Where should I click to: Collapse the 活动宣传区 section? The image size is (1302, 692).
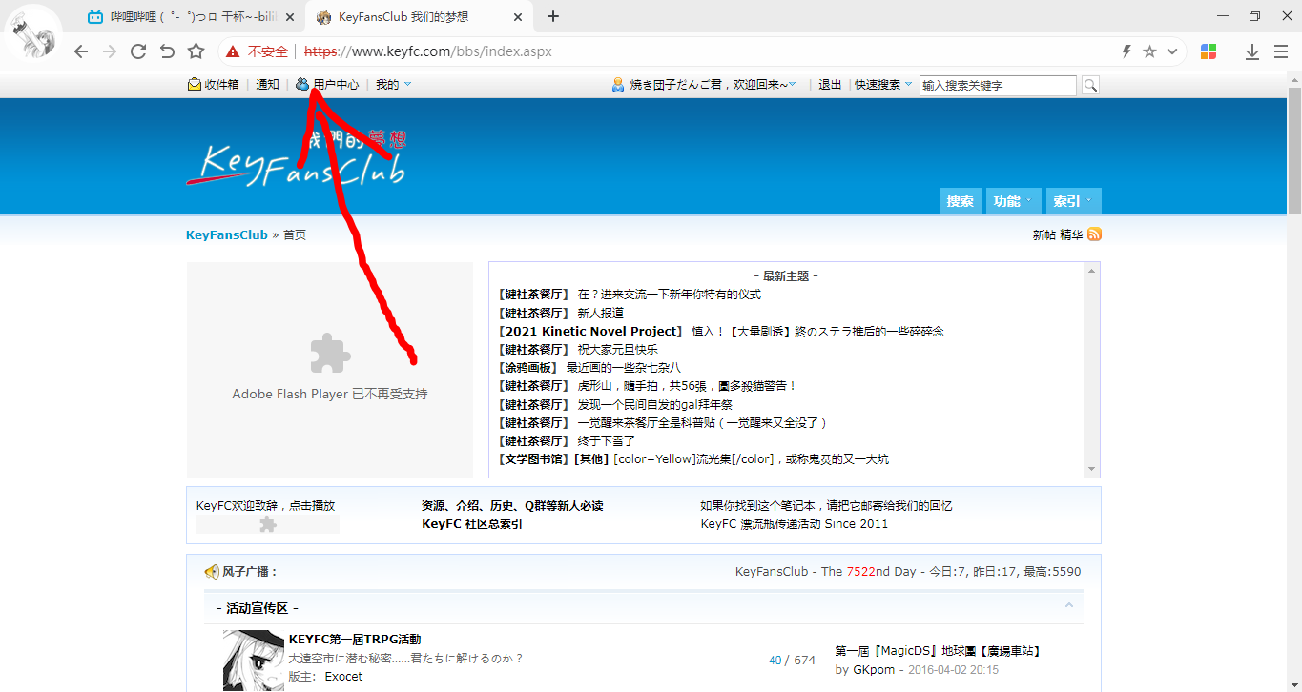pyautogui.click(x=1069, y=605)
